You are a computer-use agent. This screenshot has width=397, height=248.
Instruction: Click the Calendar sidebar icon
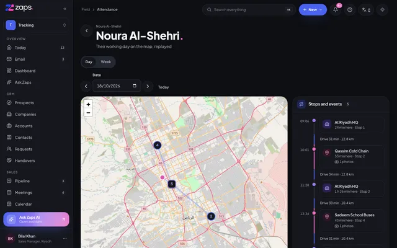(x=9, y=204)
